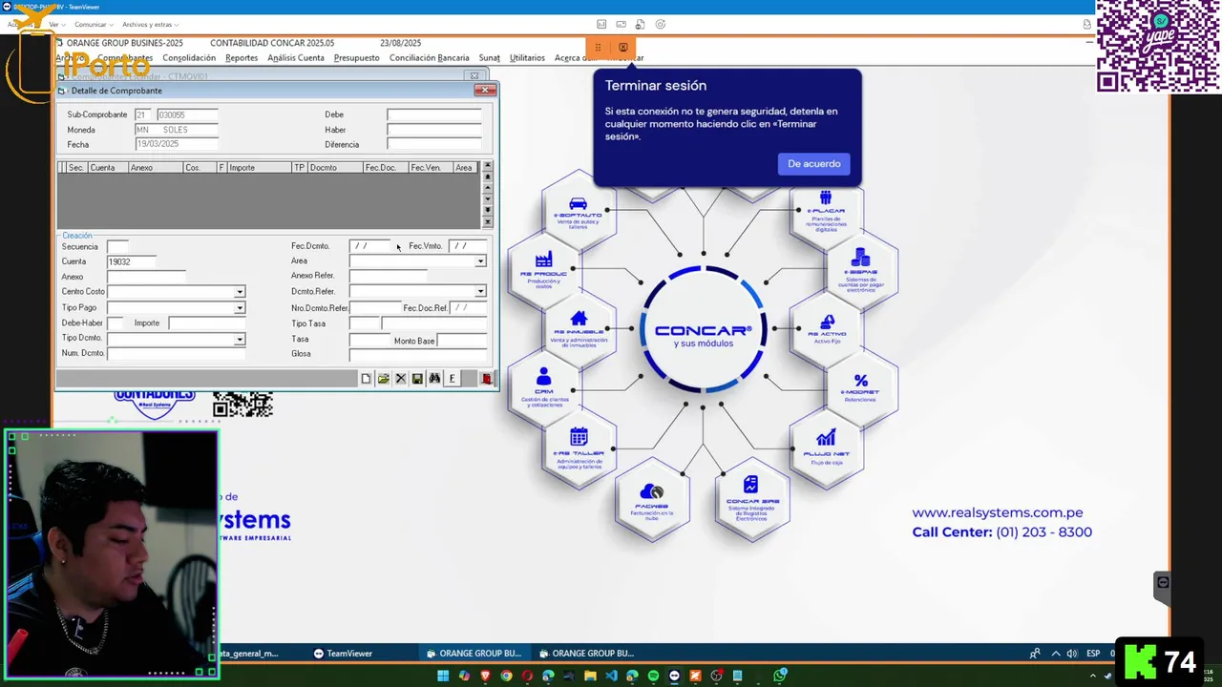Click the Cuenta field containing 19032

click(132, 261)
